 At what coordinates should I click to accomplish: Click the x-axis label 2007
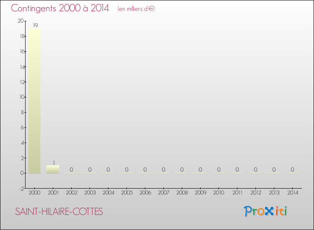pos(164,193)
